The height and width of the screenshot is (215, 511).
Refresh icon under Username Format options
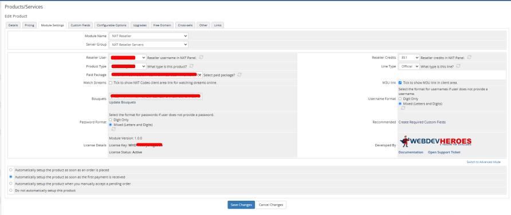403,108
